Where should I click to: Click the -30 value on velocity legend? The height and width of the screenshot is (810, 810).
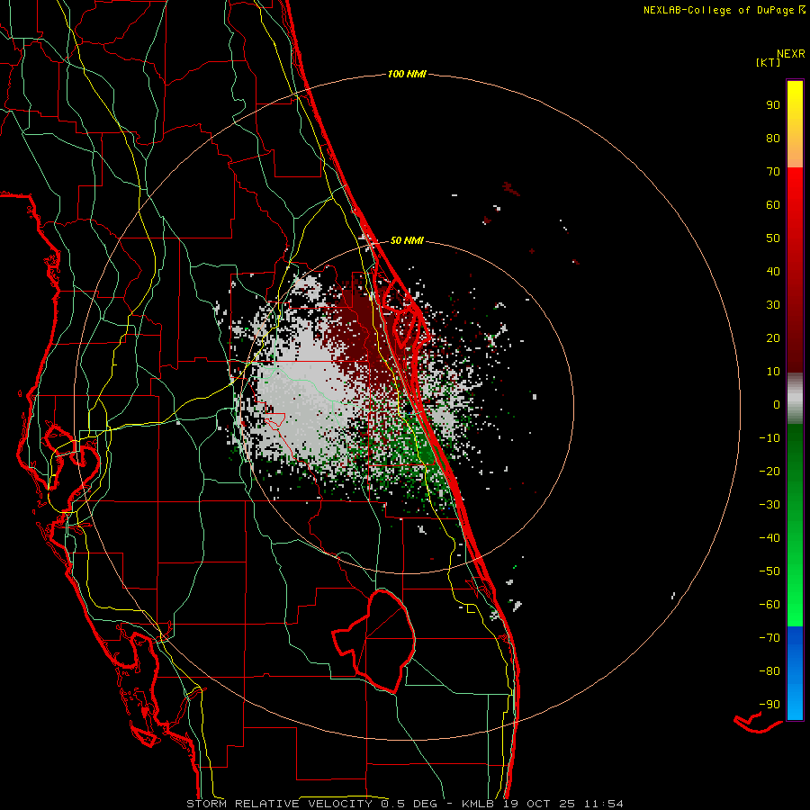769,505
